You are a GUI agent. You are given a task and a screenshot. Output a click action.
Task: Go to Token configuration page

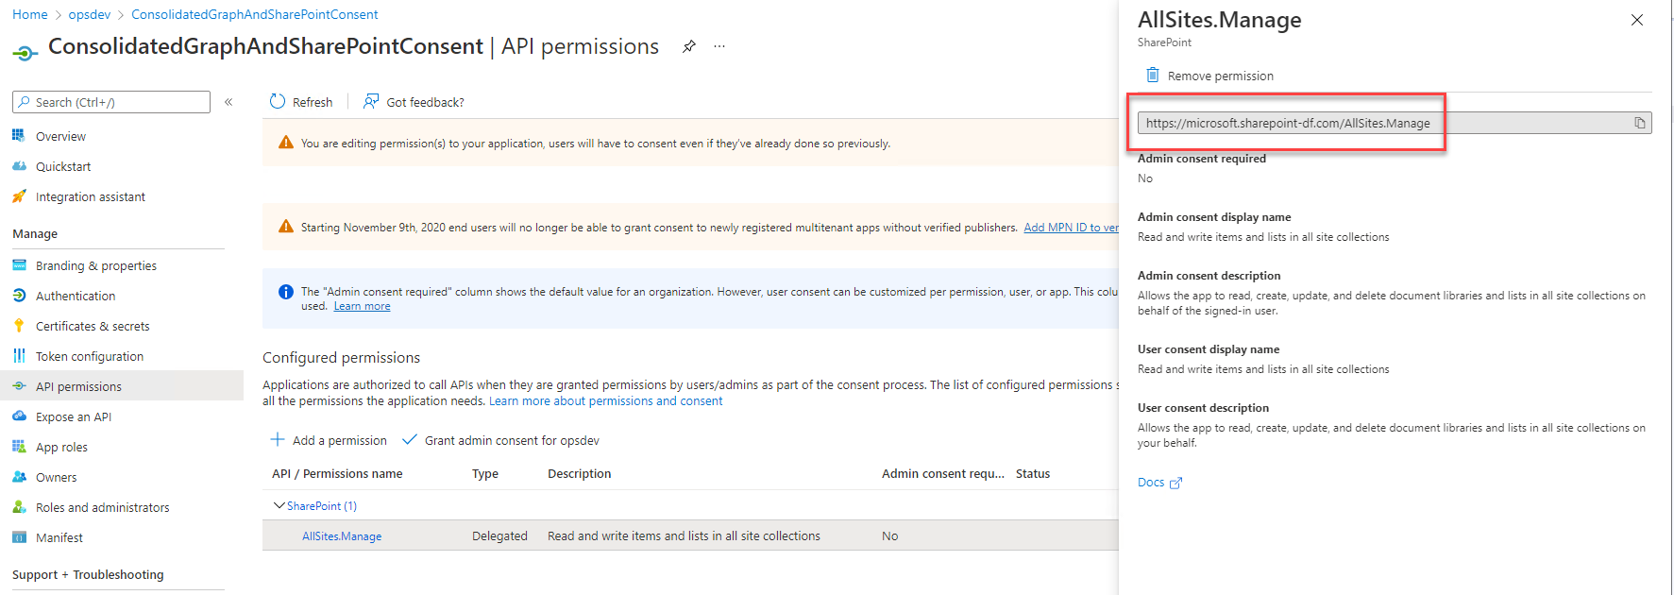coord(90,356)
